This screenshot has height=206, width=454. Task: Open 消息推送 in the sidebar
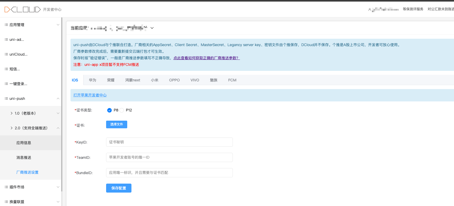[31, 158]
